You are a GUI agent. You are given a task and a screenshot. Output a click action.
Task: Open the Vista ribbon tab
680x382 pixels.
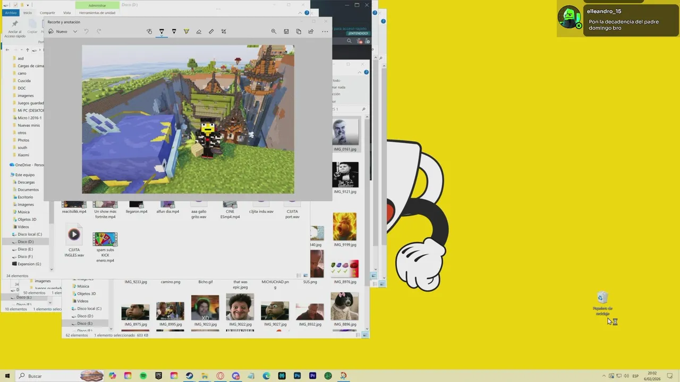(67, 13)
